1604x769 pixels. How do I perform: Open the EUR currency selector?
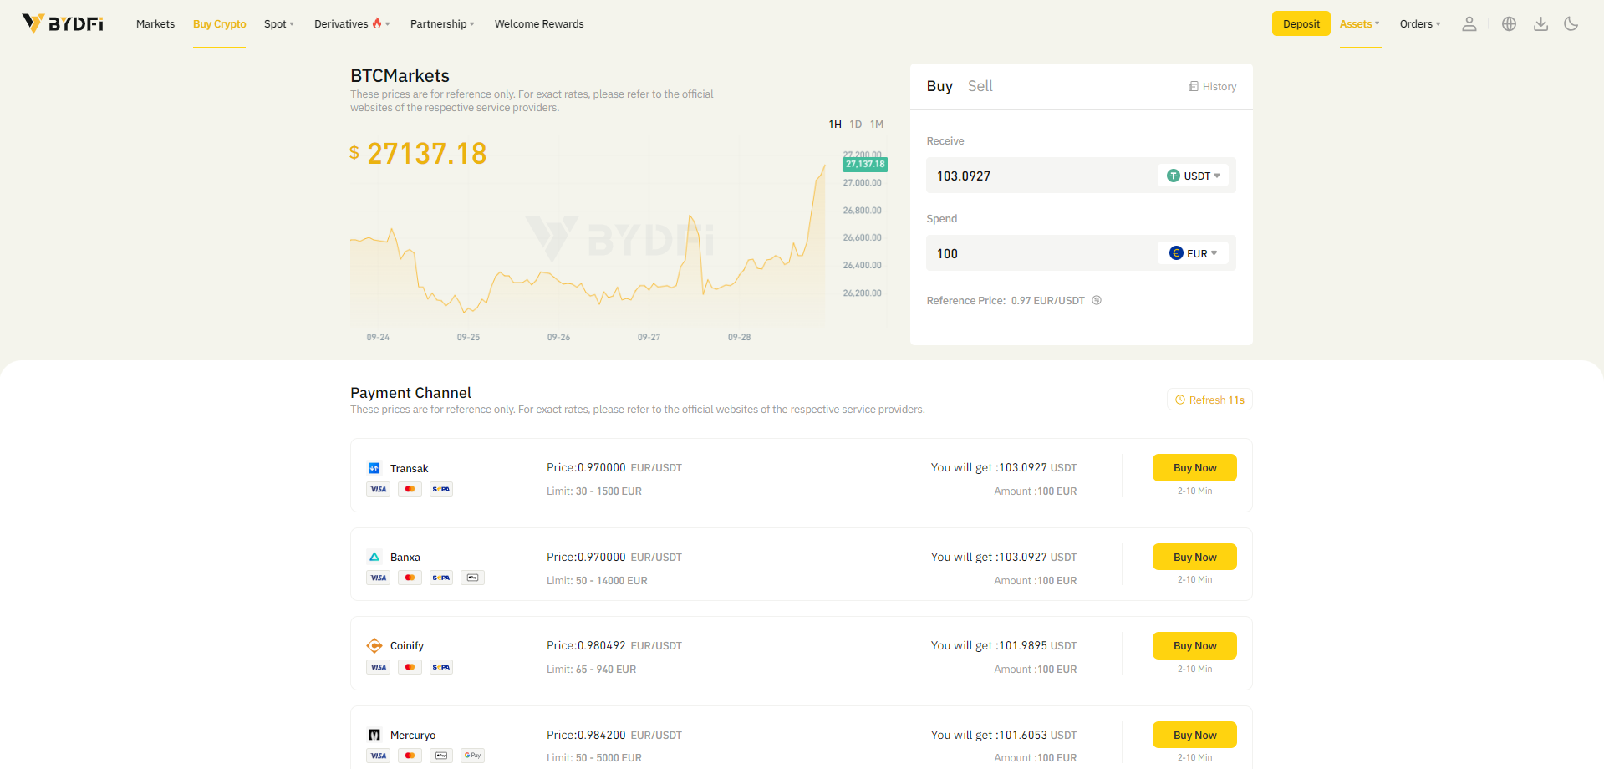coord(1194,253)
